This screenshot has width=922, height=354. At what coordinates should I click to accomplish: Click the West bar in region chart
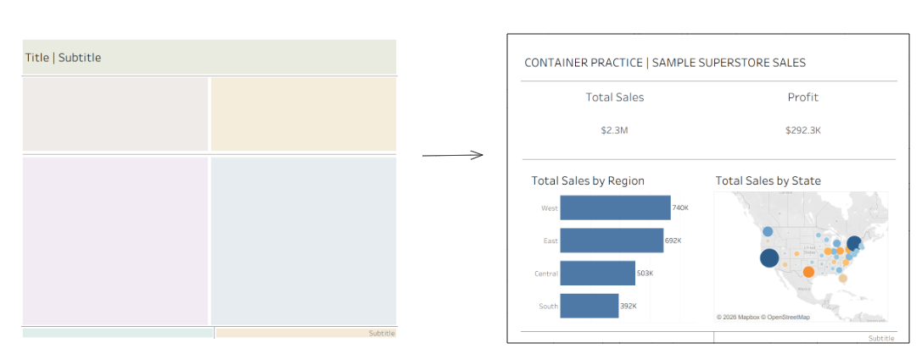[x=615, y=207]
